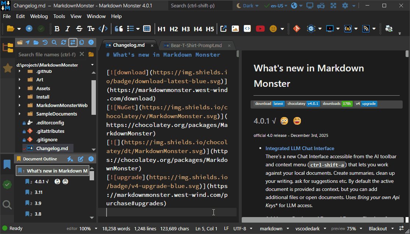410x234 pixels.
Task: Open recent history in folder browser toolbar
Action: click(x=45, y=42)
